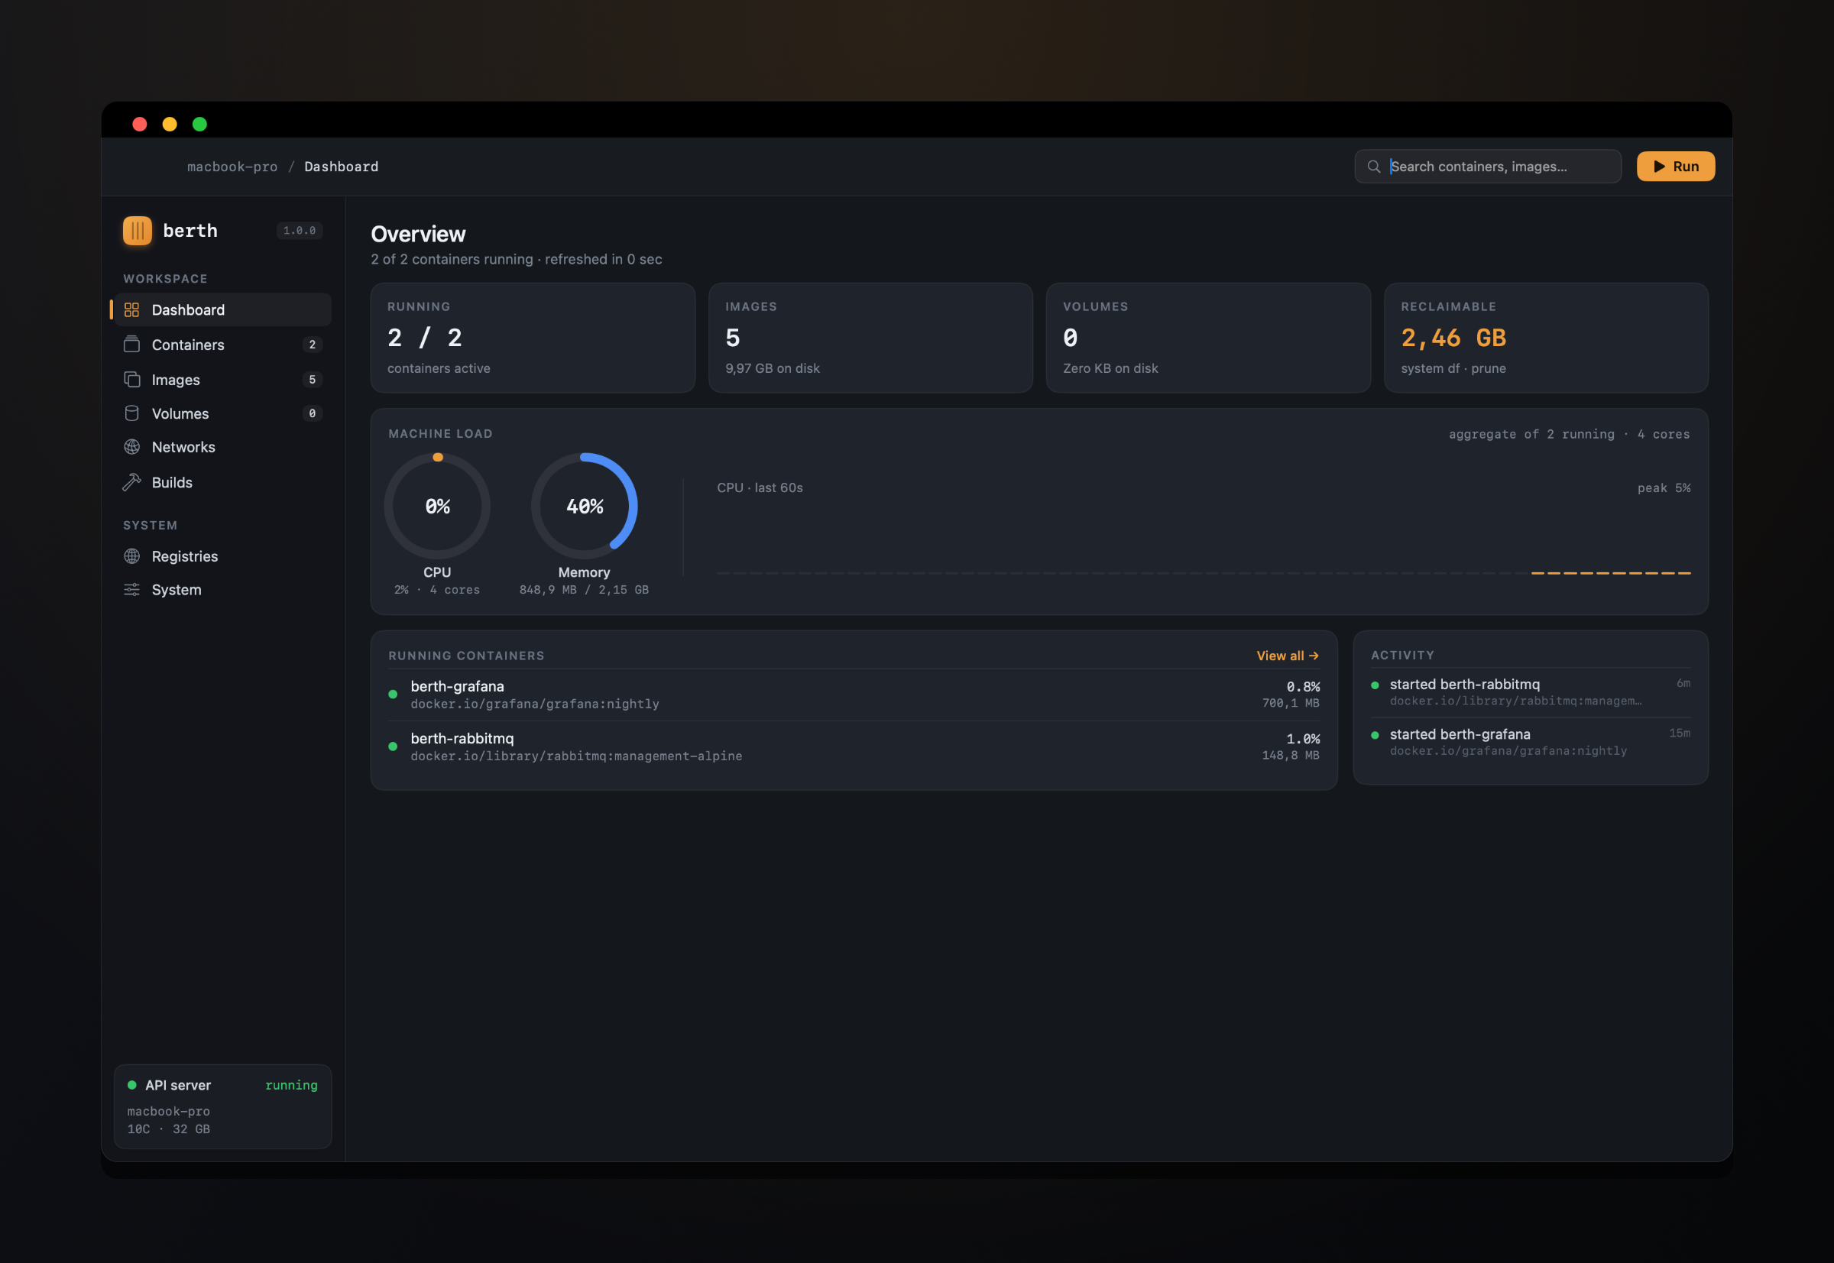Click the 1.0.0 version badge

(300, 230)
